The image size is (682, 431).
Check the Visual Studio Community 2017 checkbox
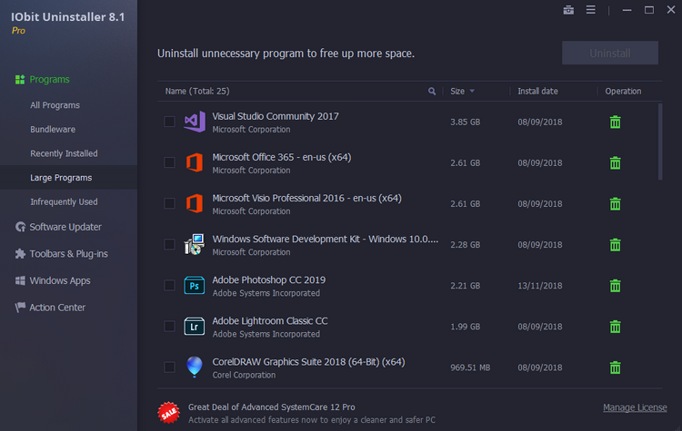coord(169,122)
